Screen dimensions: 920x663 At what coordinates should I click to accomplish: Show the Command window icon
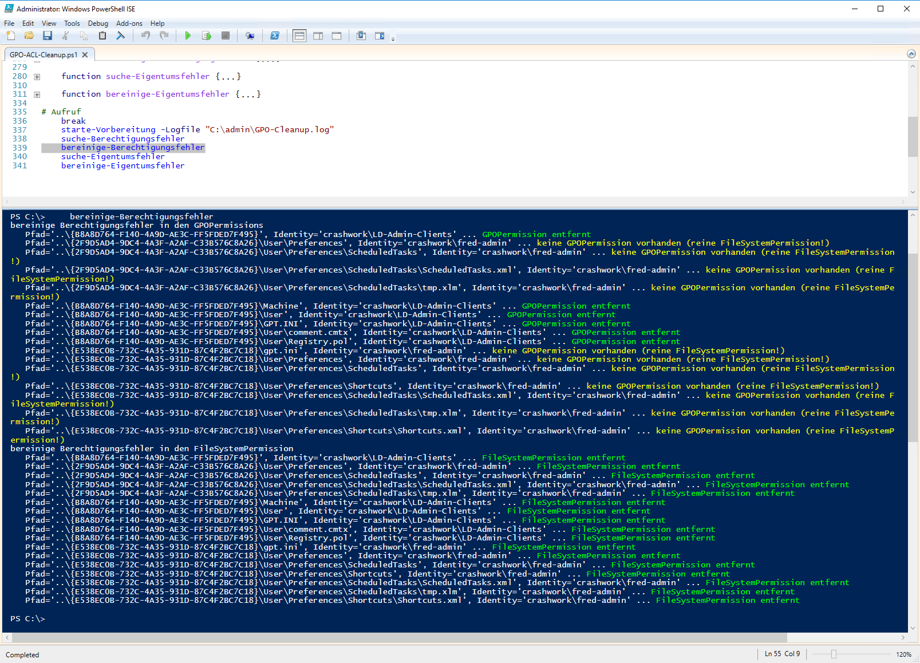361,35
